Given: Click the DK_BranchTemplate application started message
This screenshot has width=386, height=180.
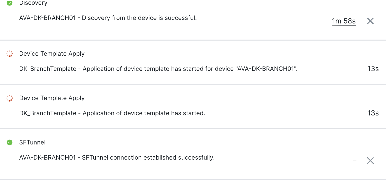Looking at the screenshot, I should [158, 69].
